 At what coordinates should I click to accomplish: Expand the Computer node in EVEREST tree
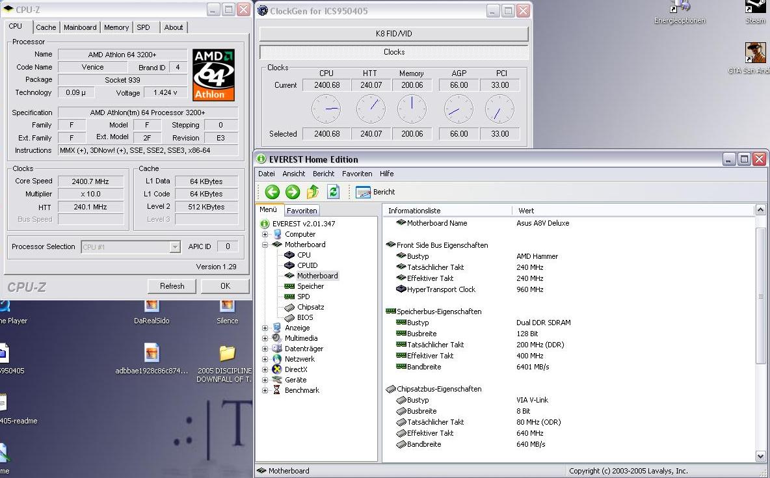click(265, 234)
